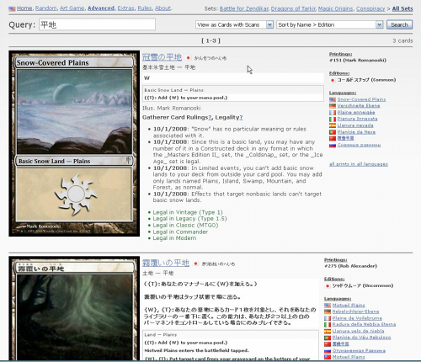Open the Rules link
This screenshot has width=421, height=362.
(x=145, y=8)
